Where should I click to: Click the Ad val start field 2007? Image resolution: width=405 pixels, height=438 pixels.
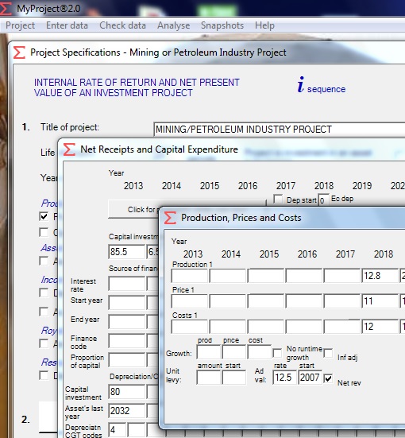click(x=310, y=378)
